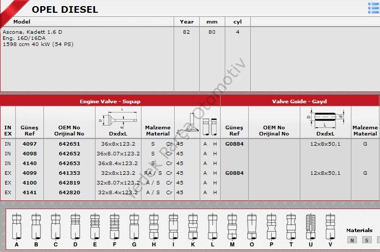Screen dimensions: 380x252
Task: Click the valve guide DxdxL dimension diagram
Action: coord(325,118)
